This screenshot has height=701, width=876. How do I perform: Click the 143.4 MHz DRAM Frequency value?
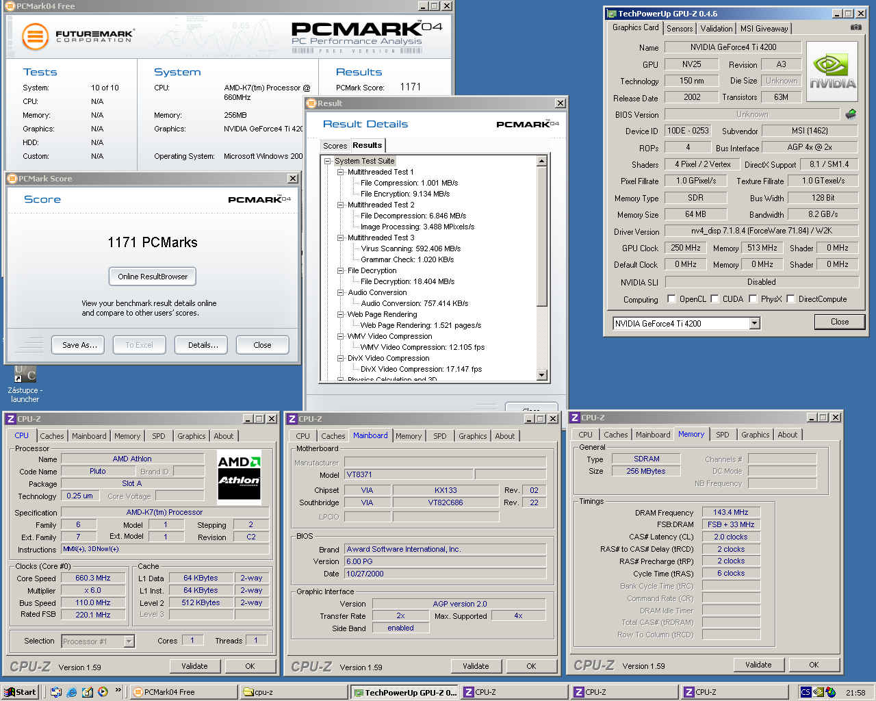[731, 512]
